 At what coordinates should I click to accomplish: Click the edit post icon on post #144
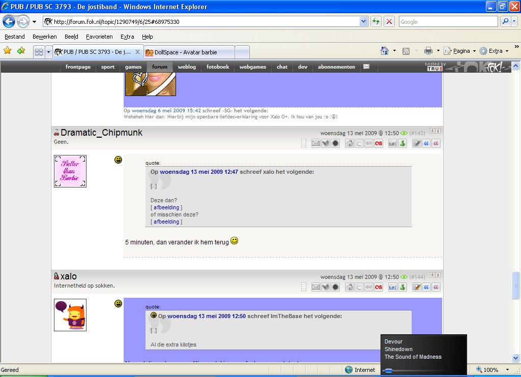417,287
